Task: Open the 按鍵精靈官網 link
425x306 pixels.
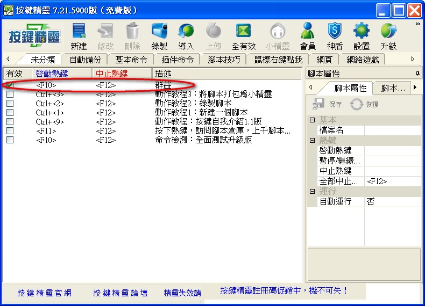Action: pos(45,293)
